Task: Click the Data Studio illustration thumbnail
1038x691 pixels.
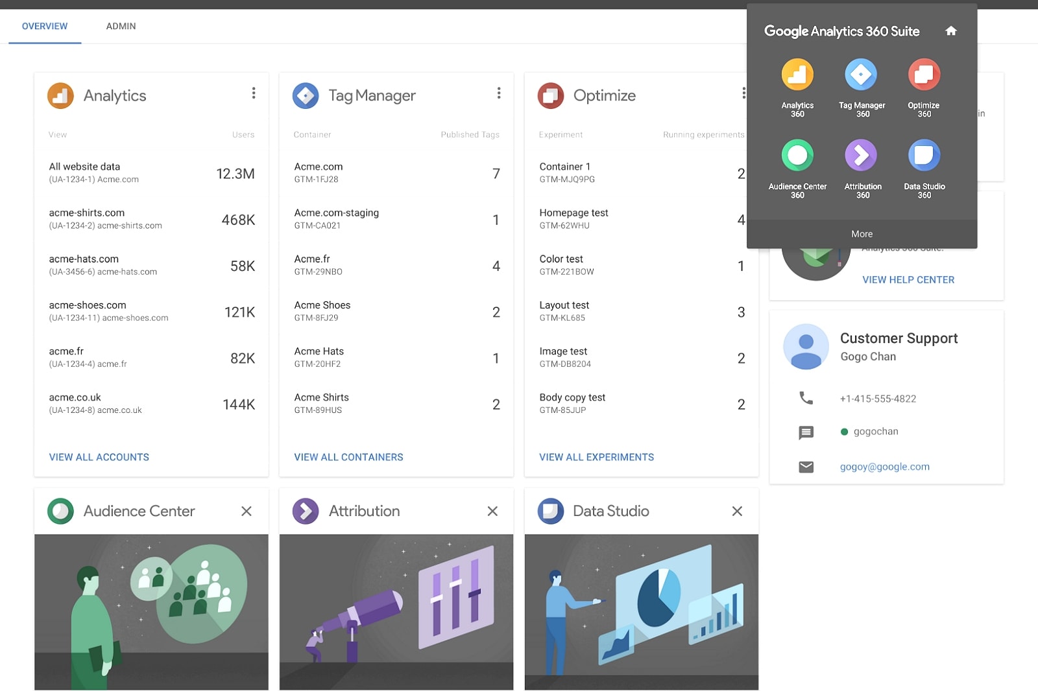Action: tap(641, 611)
